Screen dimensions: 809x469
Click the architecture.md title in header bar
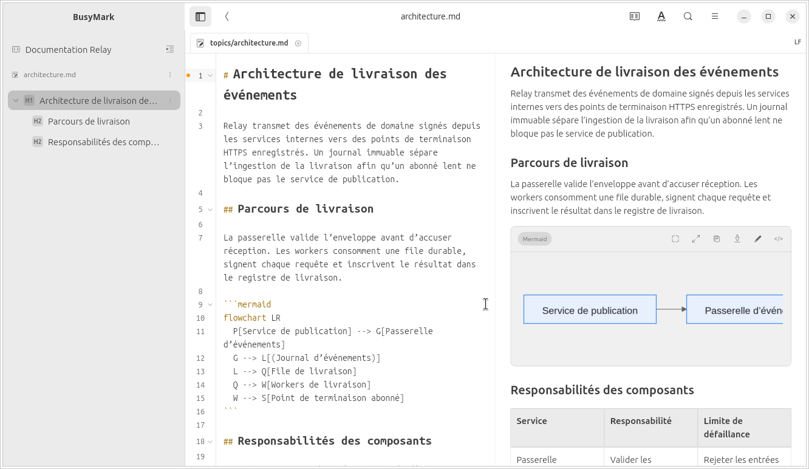coord(431,16)
